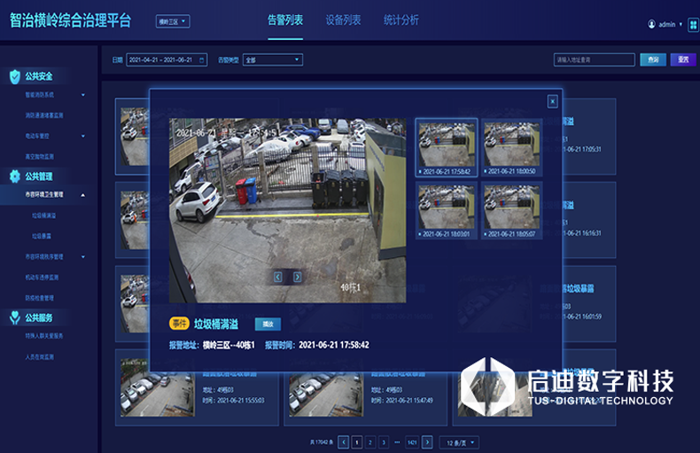
Task: Expand 电动车管控 submenu
Action: pos(83,136)
